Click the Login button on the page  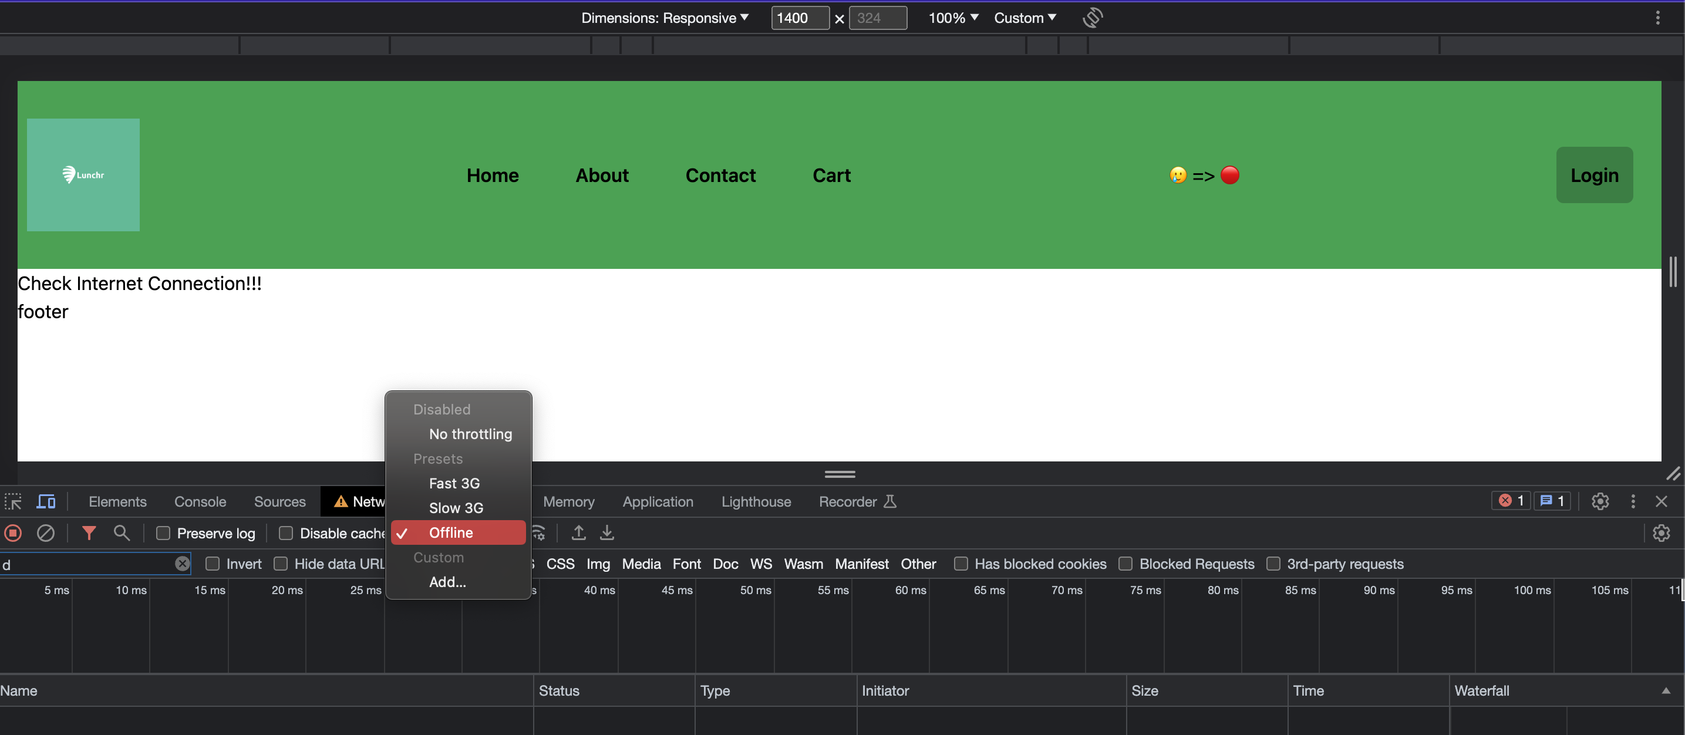[x=1594, y=174]
